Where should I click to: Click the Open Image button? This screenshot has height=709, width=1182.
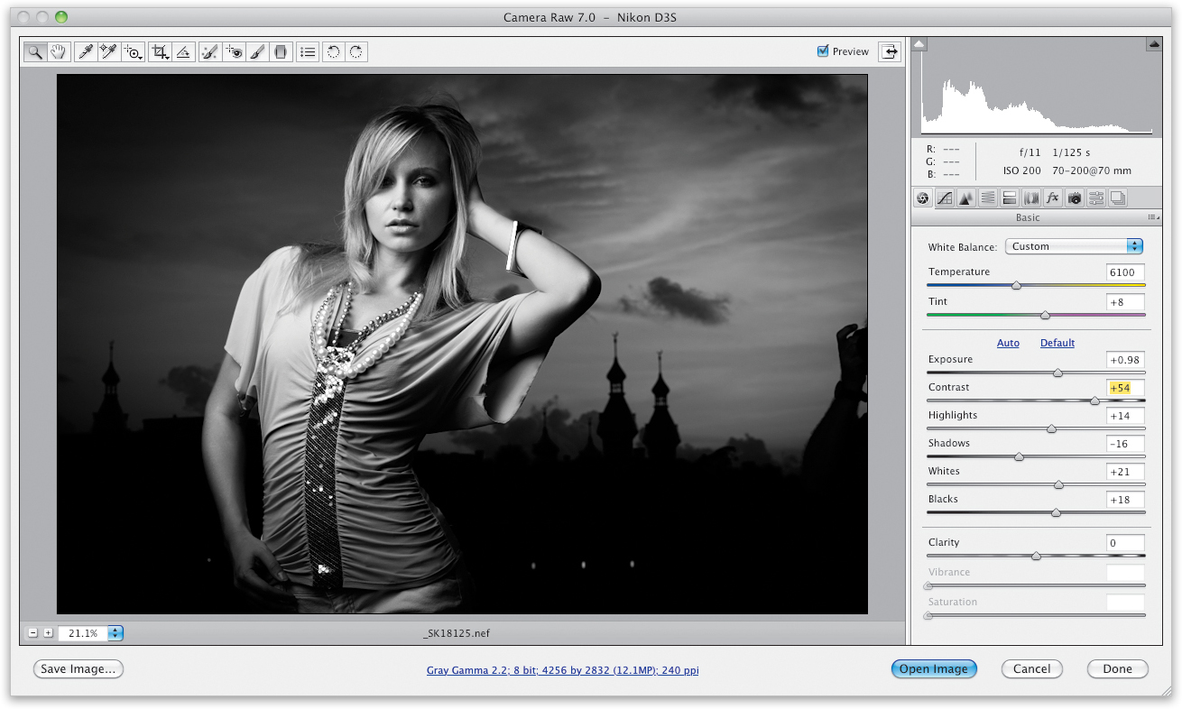pos(934,669)
